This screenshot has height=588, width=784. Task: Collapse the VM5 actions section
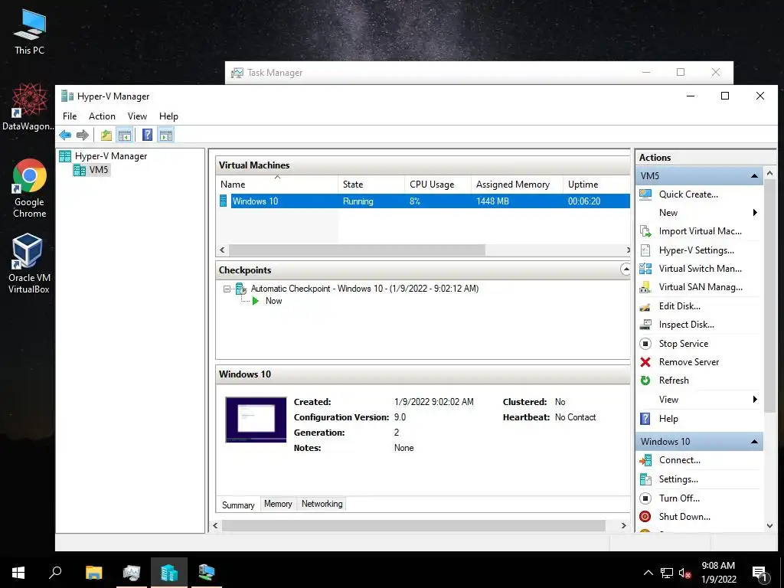[x=754, y=176]
